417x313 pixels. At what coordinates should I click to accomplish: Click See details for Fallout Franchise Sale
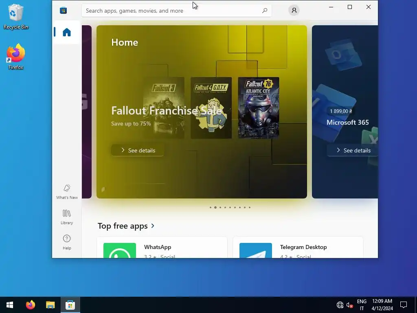click(138, 150)
